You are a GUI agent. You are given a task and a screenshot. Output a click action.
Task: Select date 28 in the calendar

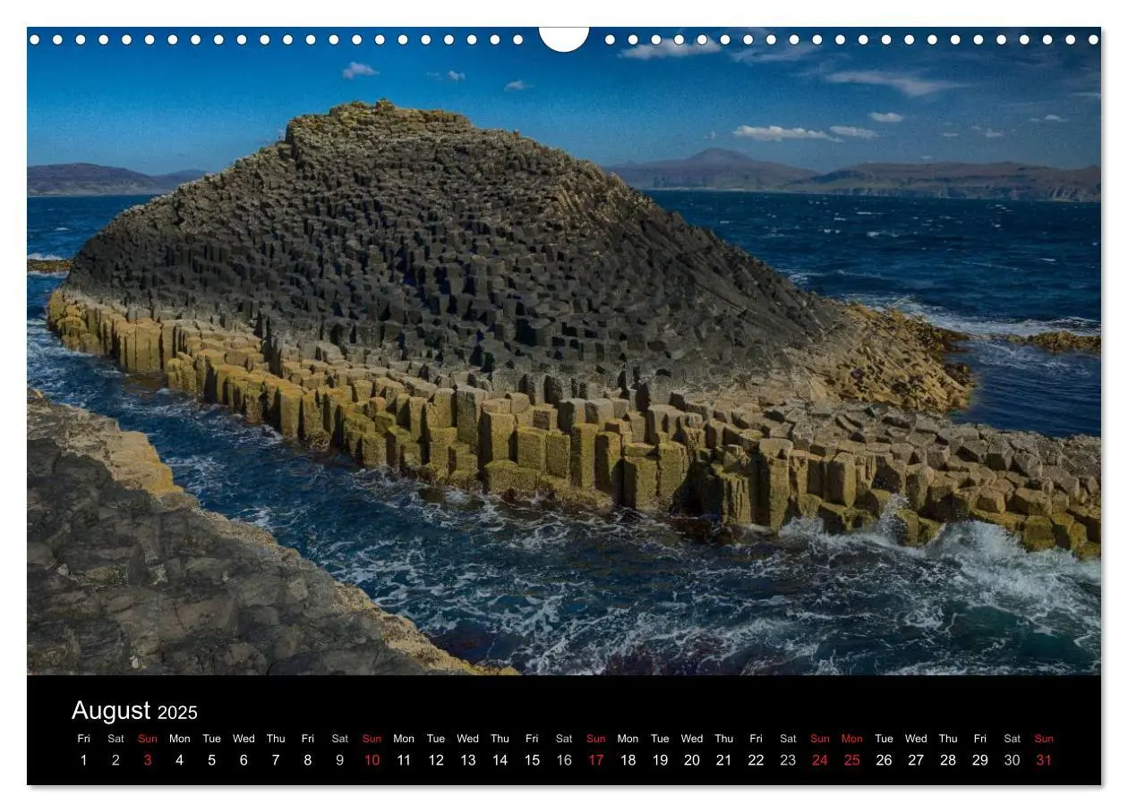pyautogui.click(x=948, y=760)
